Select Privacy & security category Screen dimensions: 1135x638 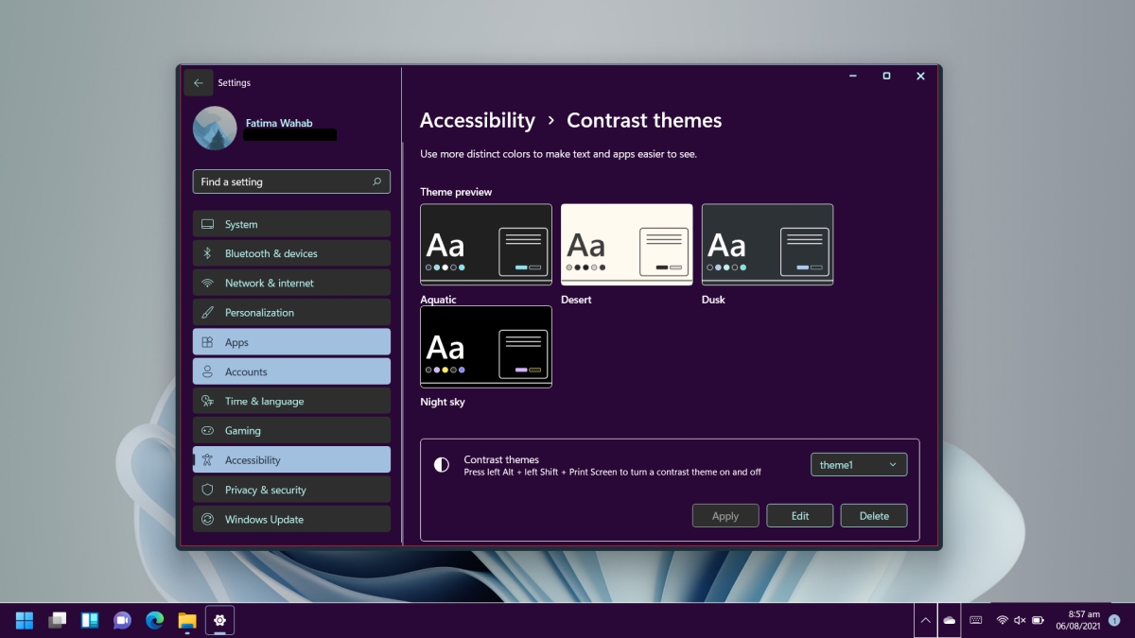[291, 490]
